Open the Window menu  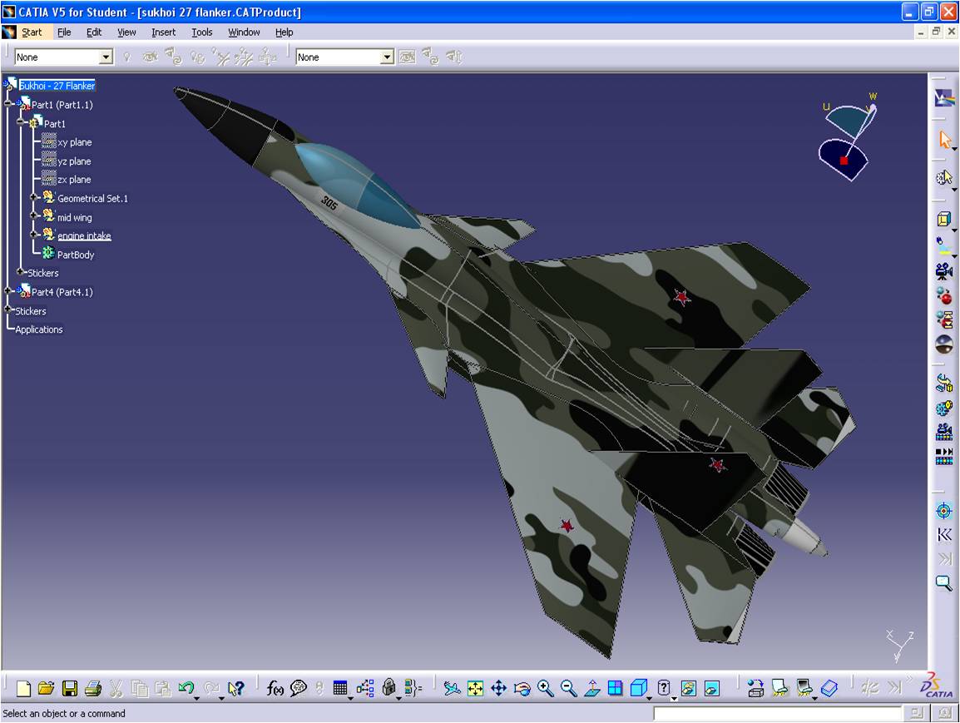(x=244, y=32)
